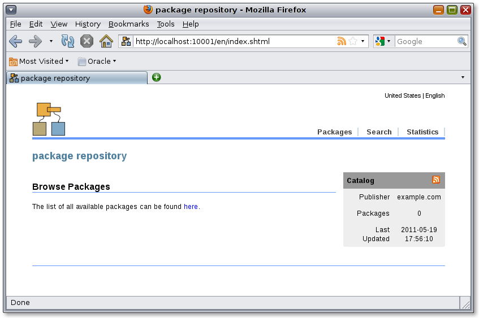Click the Forward navigation arrow
This screenshot has width=479, height=318.
tap(35, 41)
